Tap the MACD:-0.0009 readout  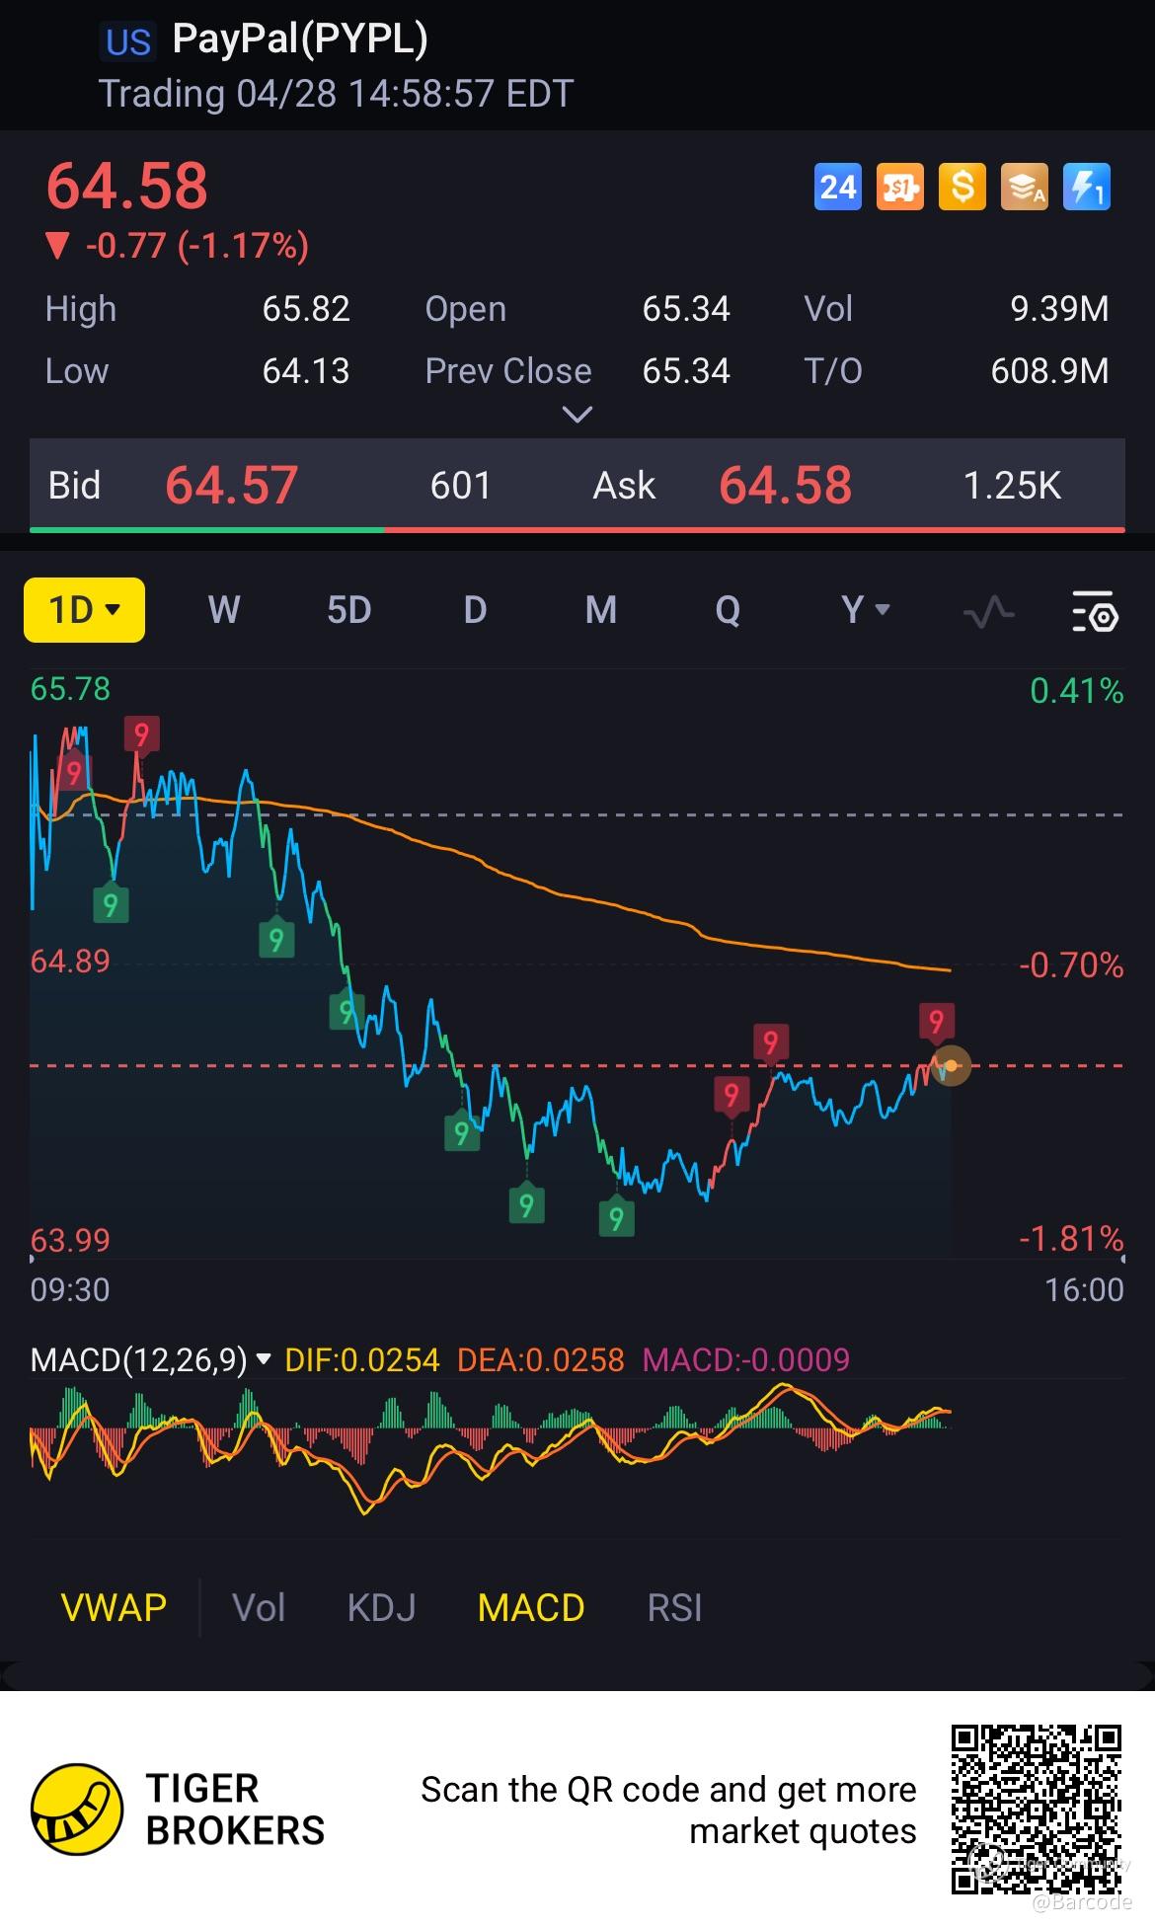click(745, 1359)
